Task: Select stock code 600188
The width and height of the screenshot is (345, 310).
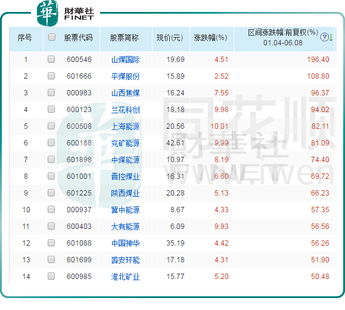Action: click(x=79, y=143)
